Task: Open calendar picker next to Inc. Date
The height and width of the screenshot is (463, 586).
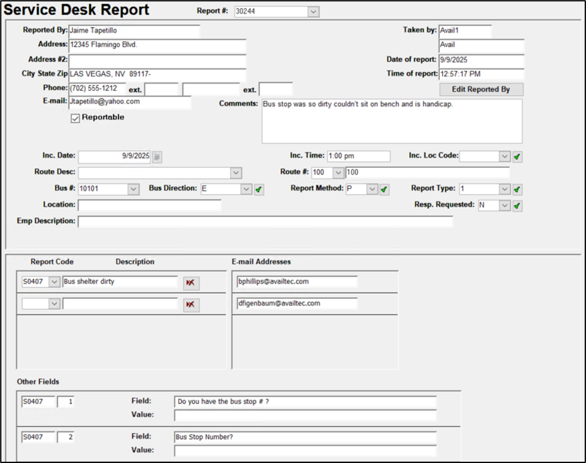Action: tap(157, 157)
